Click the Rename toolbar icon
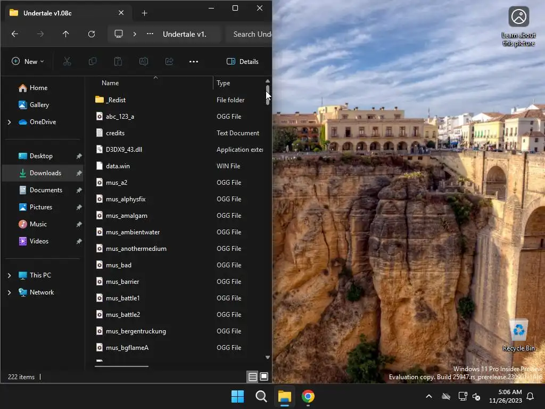The height and width of the screenshot is (409, 545). tap(144, 62)
